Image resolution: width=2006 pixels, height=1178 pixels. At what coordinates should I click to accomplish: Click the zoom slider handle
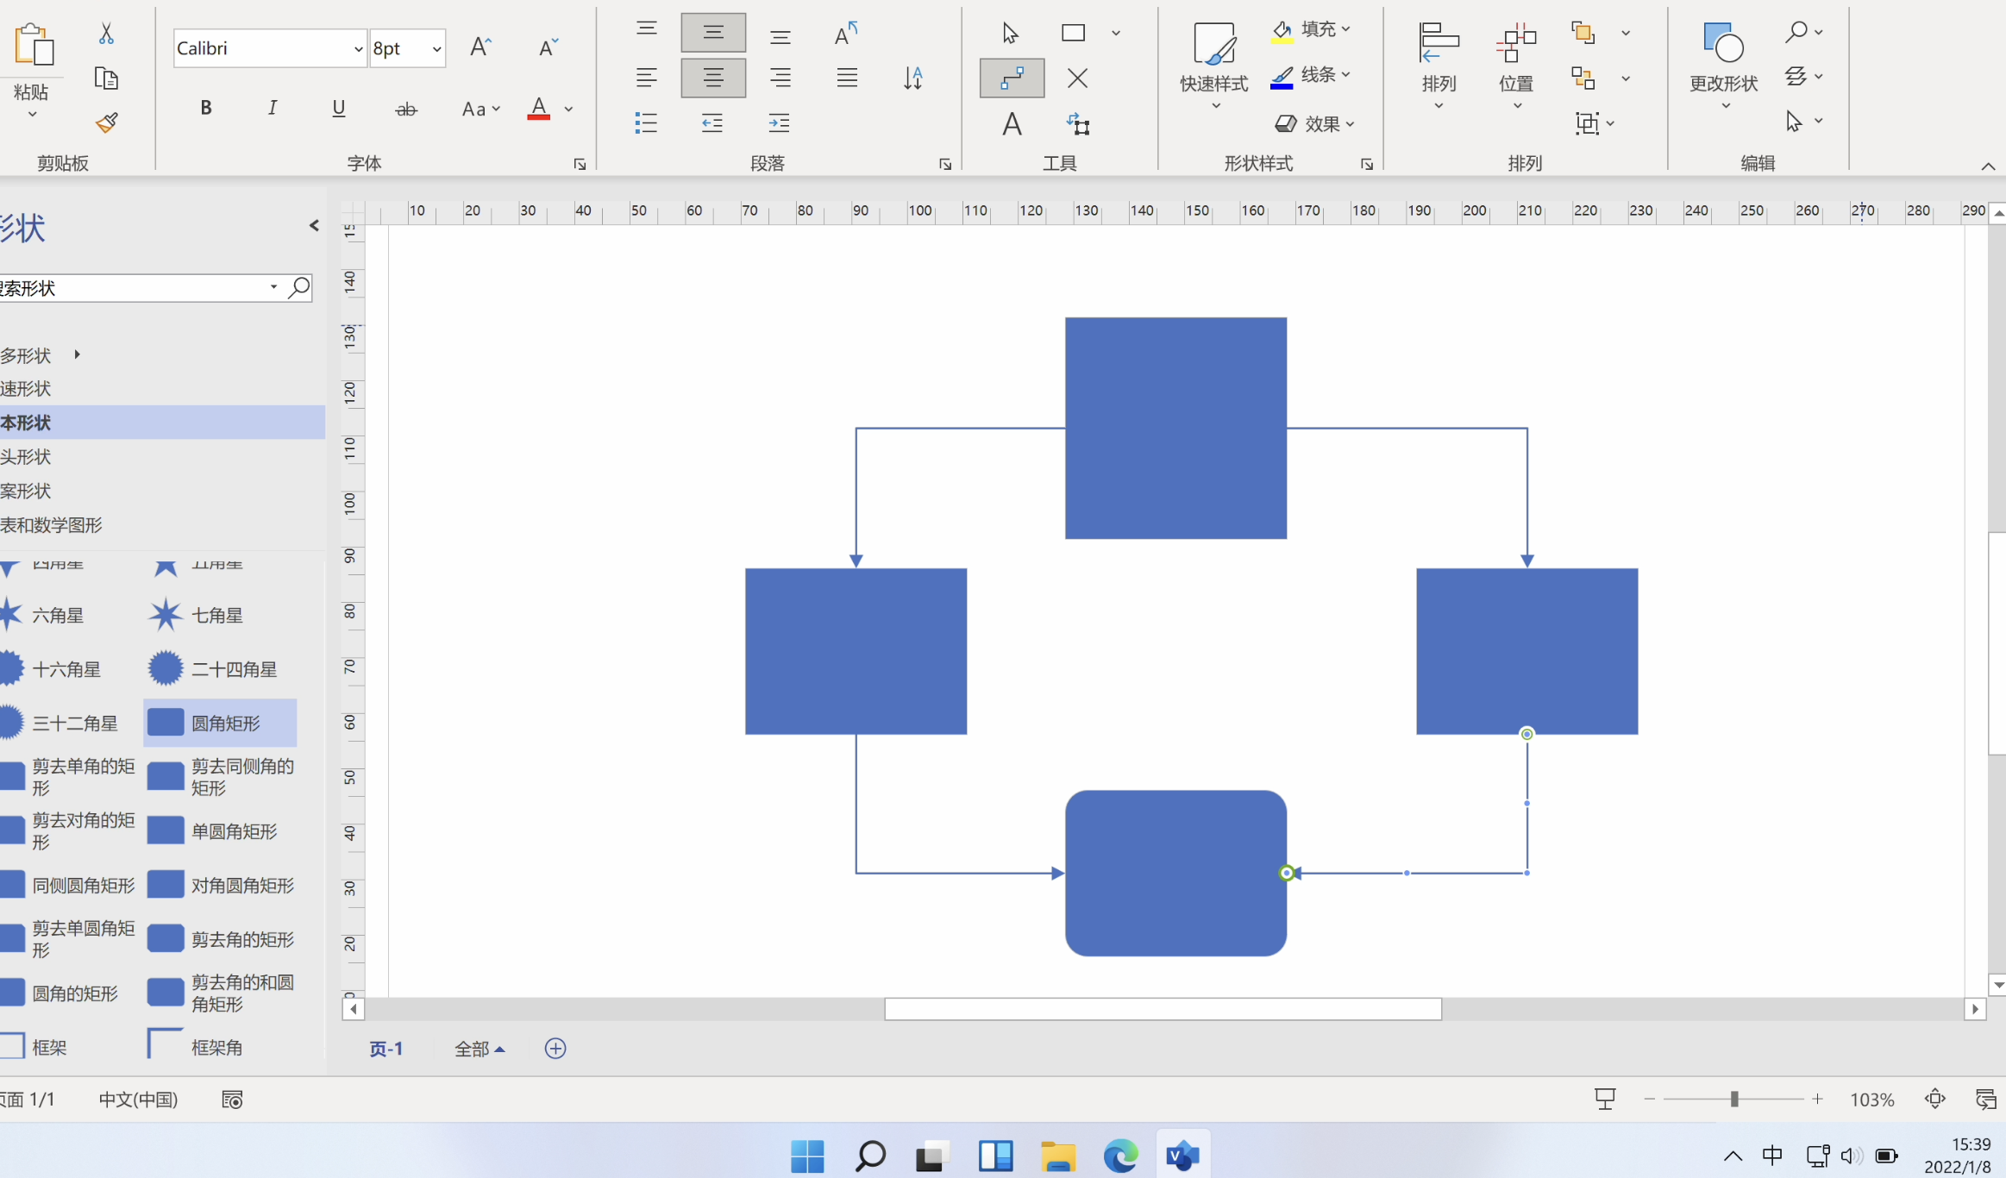(1733, 1099)
